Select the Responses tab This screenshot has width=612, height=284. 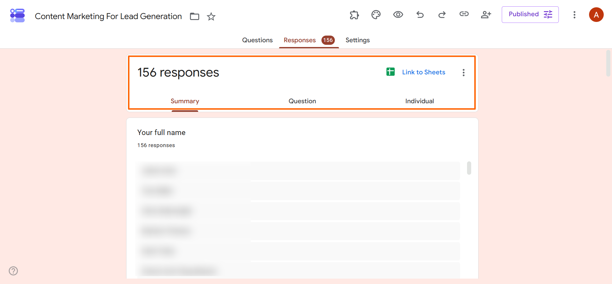299,40
